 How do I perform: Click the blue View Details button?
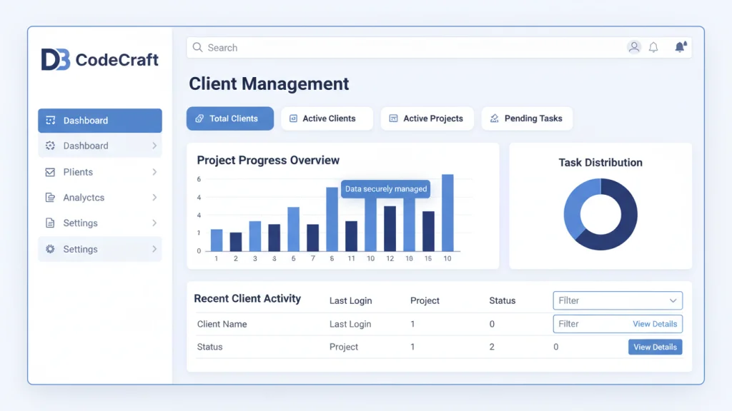pos(655,347)
